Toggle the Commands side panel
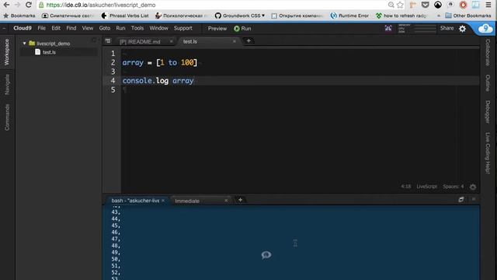Screen dimensions: 497x280 point(7,117)
